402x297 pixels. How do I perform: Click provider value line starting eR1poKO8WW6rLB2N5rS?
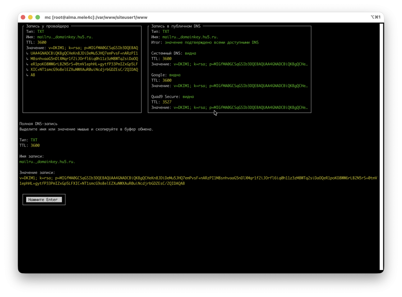point(84,64)
